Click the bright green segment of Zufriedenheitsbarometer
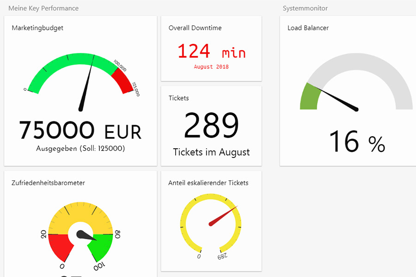Image resolution: width=416 pixels, height=277 pixels. 101,247
